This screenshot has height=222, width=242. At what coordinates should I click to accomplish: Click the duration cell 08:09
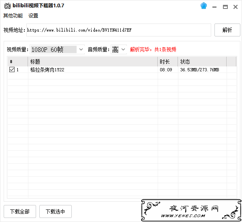point(166,70)
